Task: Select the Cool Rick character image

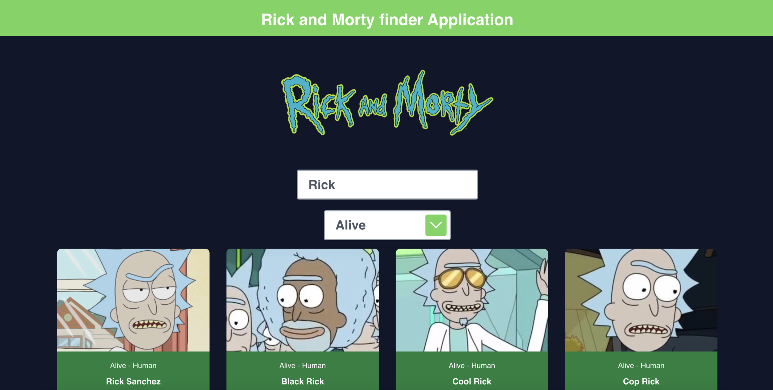Action: 472,300
